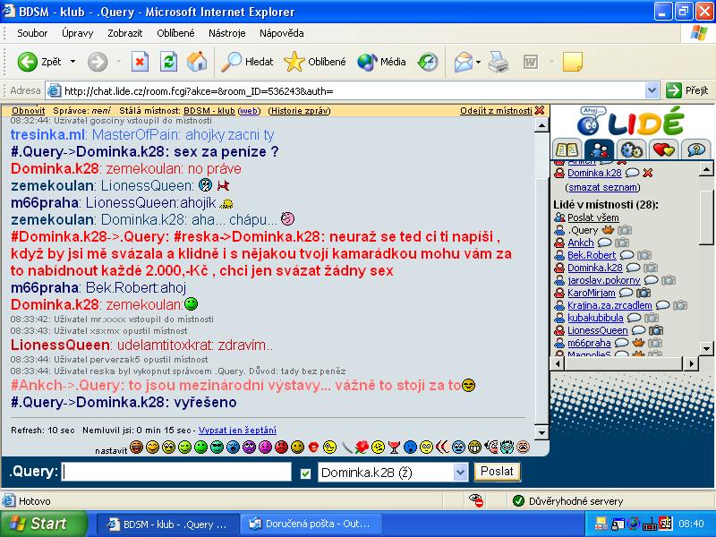Click Vypsat jen šeptání link
Viewport: 716px width, 537px height.
237,430
